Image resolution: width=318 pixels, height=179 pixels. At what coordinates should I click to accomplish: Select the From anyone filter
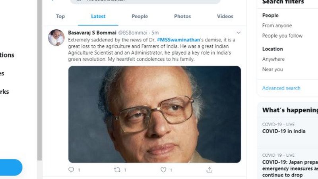277,25
